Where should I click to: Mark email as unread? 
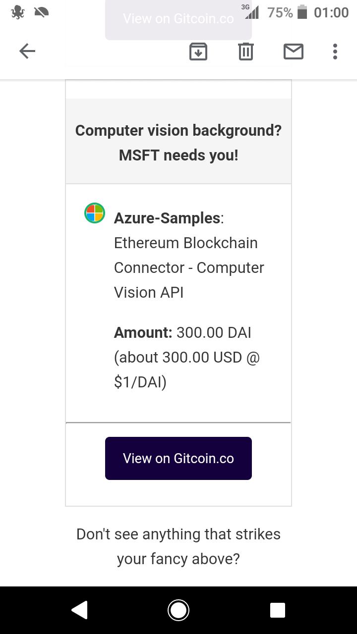click(294, 52)
